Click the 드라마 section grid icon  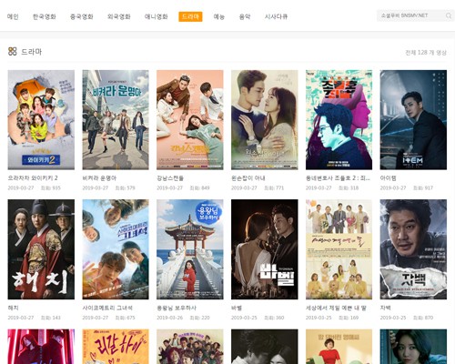pyautogui.click(x=13, y=51)
